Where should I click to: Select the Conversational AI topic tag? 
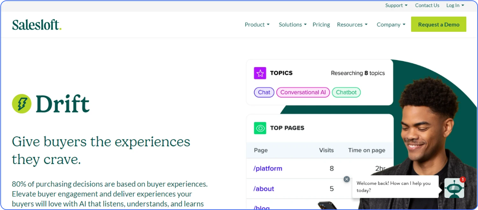point(303,92)
